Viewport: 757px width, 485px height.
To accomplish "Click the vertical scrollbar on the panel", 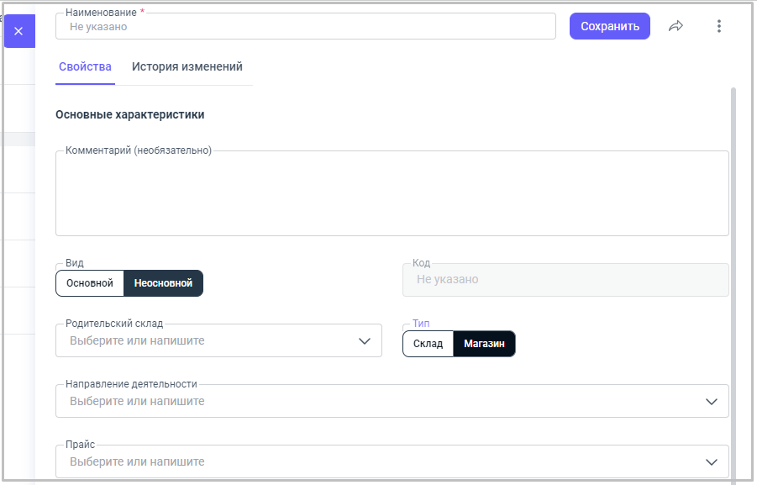I will (733, 252).
